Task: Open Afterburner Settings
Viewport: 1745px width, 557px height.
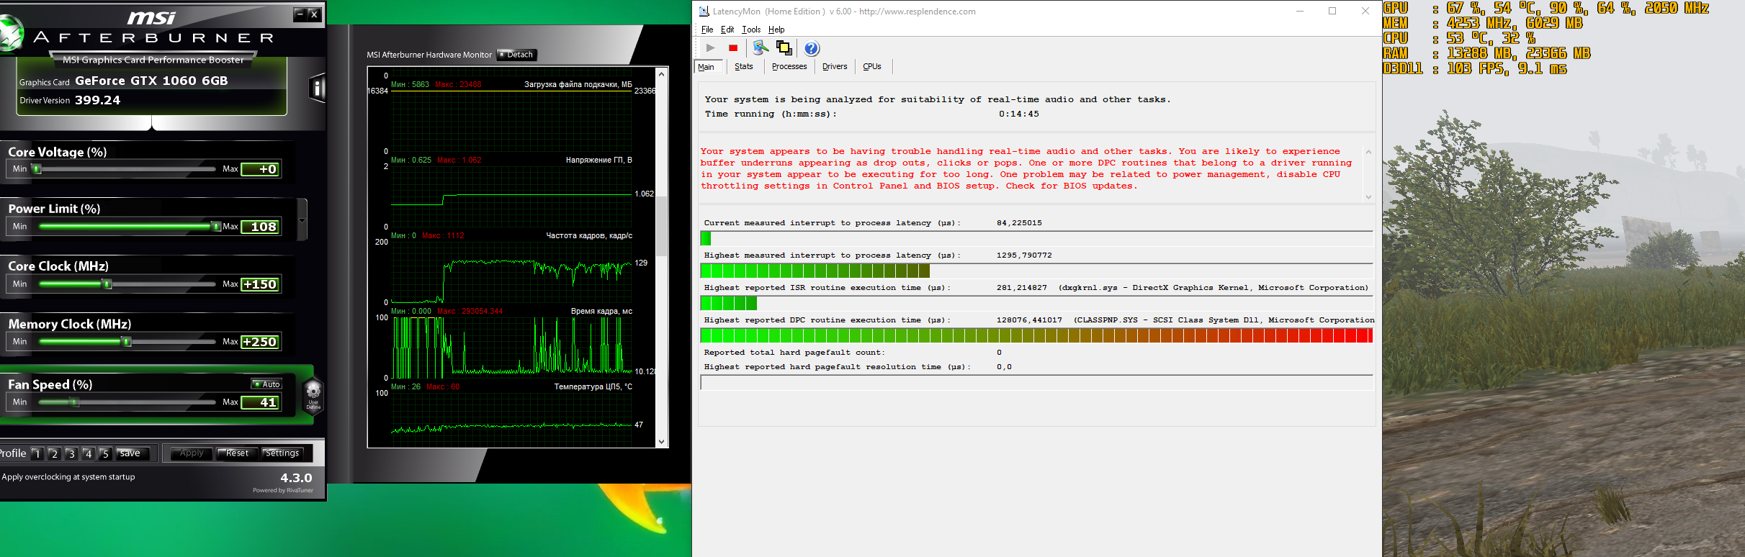Action: click(x=282, y=453)
